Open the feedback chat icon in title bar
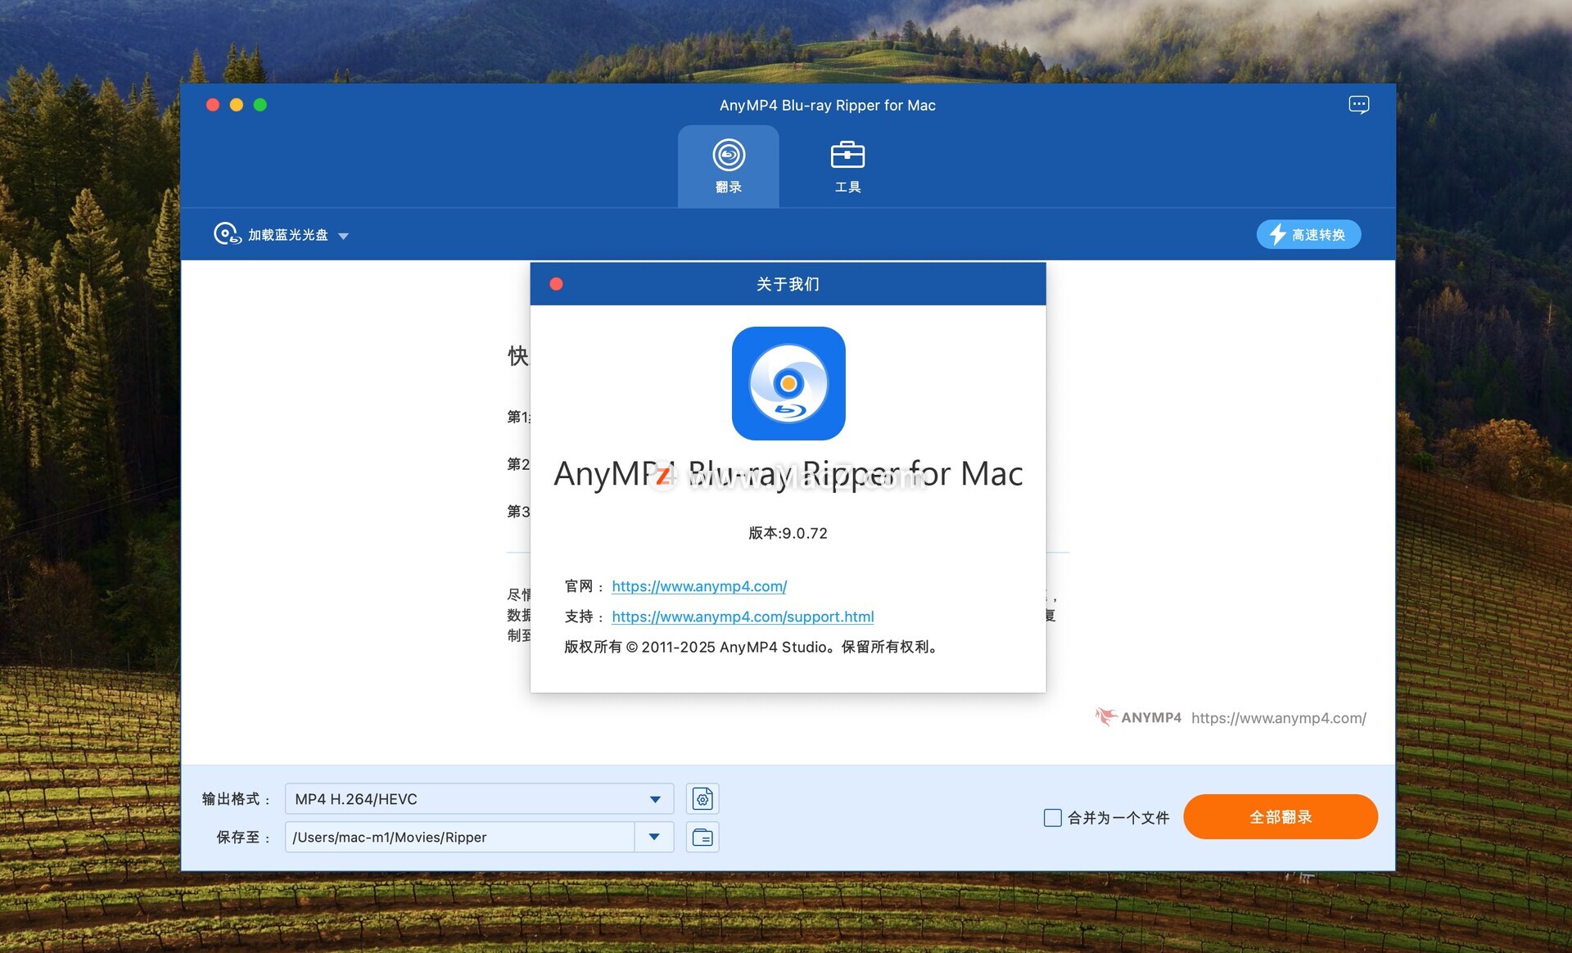This screenshot has height=953, width=1572. pyautogui.click(x=1358, y=105)
